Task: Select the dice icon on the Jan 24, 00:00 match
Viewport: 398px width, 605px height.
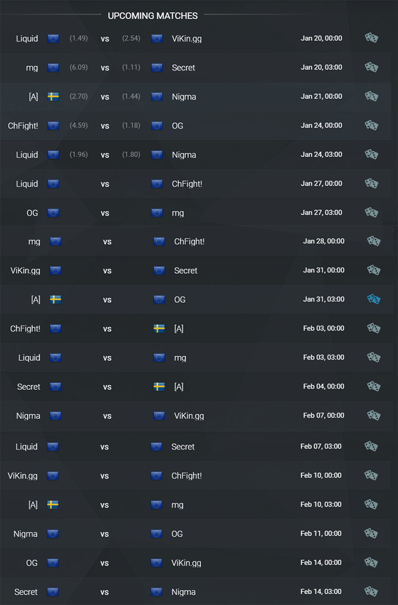Action: pyautogui.click(x=371, y=125)
